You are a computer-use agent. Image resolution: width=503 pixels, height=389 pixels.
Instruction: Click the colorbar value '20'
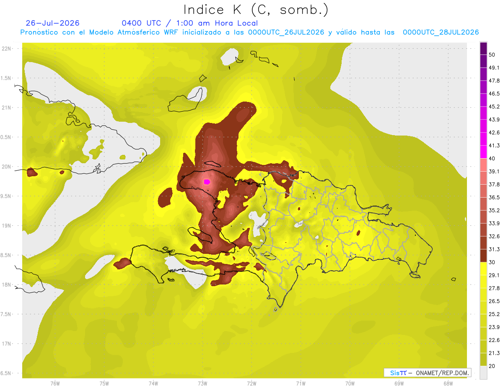point(493,366)
